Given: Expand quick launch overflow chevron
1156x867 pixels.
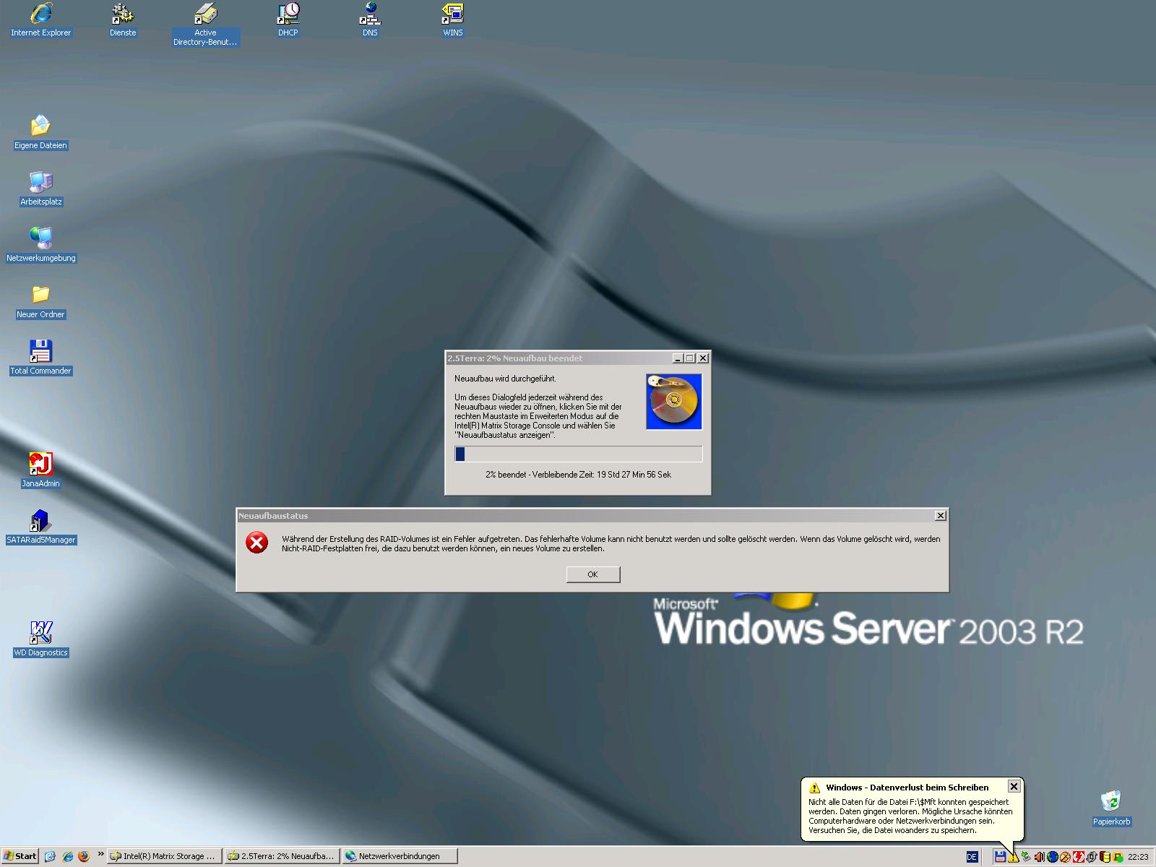Looking at the screenshot, I should (100, 855).
